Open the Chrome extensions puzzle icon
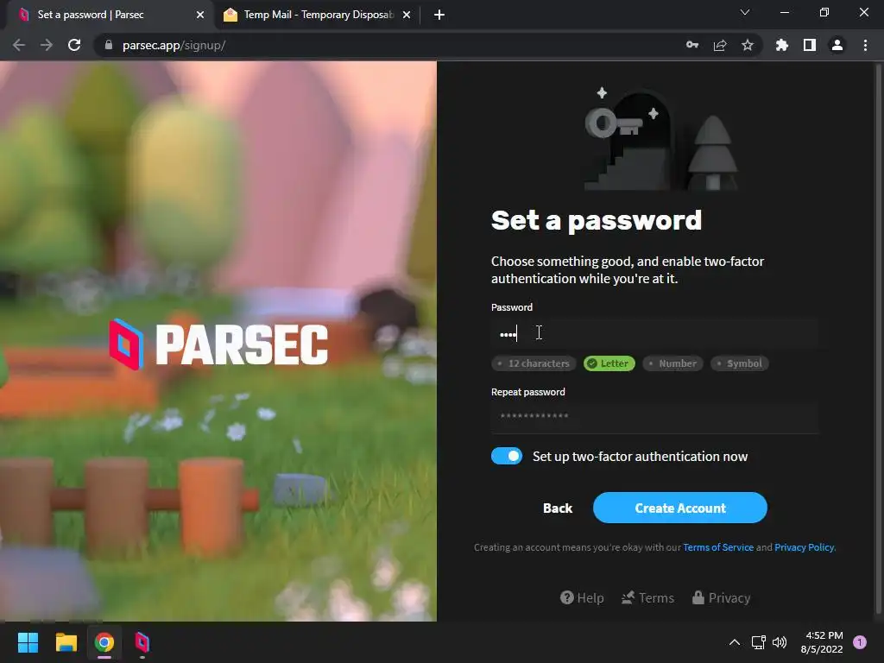The width and height of the screenshot is (884, 663). point(782,45)
